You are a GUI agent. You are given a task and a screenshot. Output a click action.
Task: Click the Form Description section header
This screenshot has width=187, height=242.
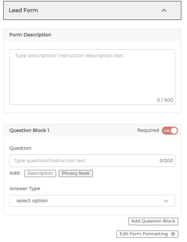click(x=92, y=35)
